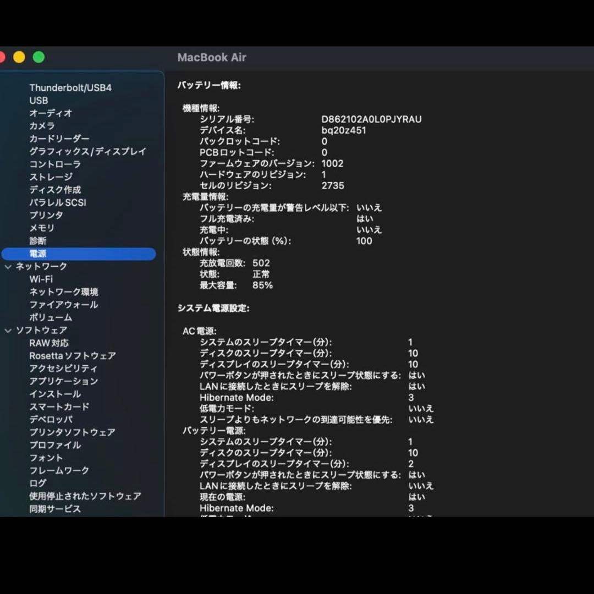594x594 pixels.
Task: Select スマートカード in sidebar
Action: pos(59,407)
